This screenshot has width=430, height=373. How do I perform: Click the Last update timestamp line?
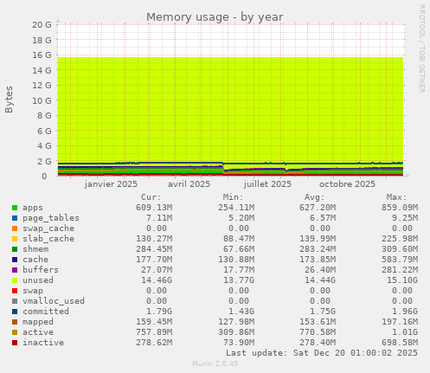coord(322,353)
